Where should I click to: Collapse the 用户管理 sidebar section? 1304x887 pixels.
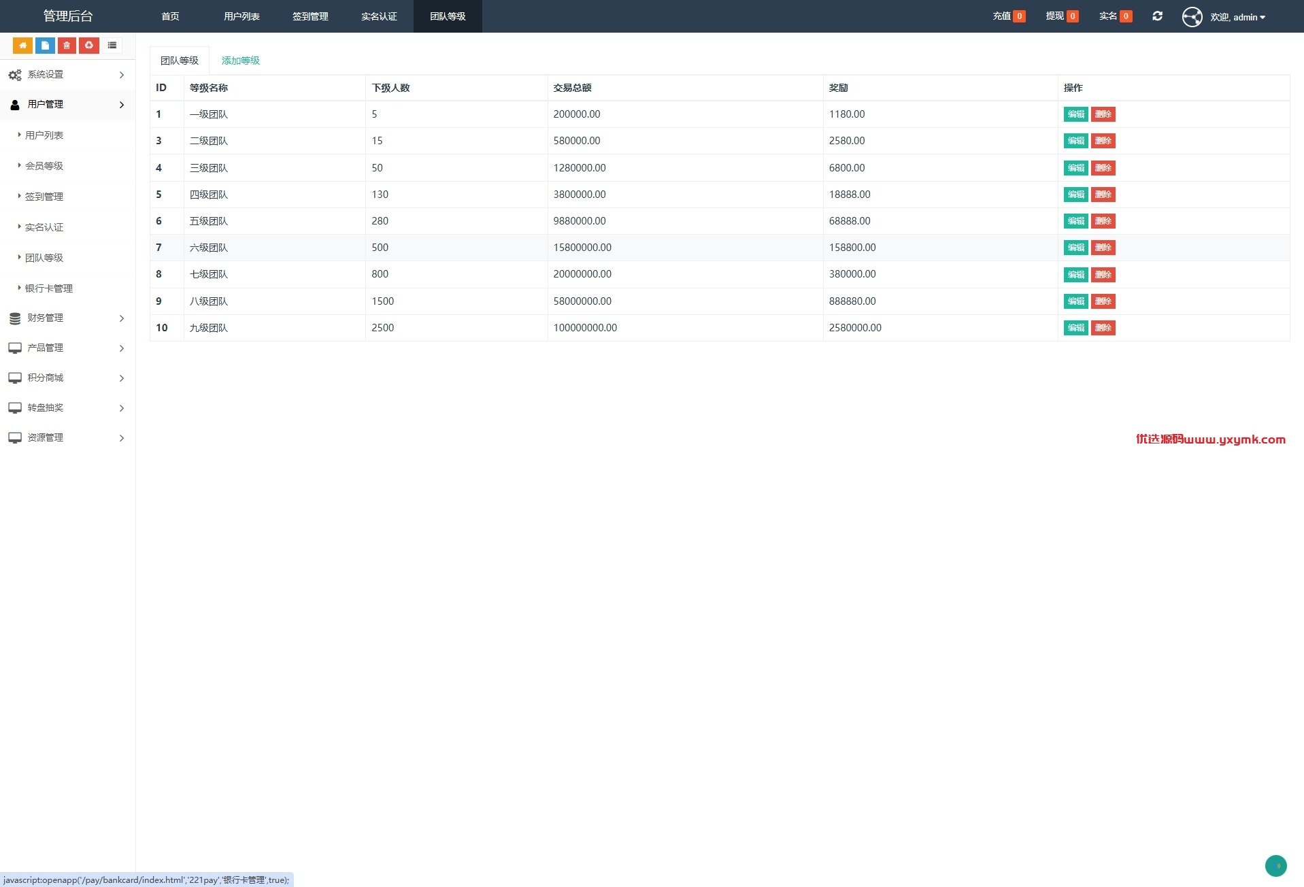pyautogui.click(x=67, y=105)
